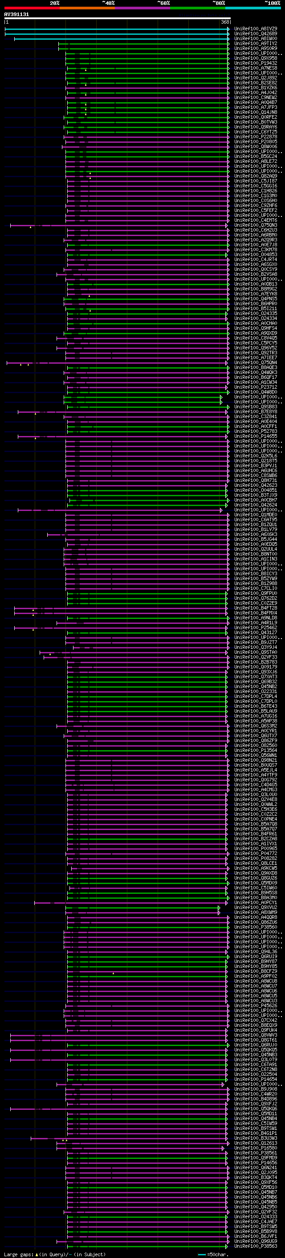
Task: Select the UniRef100_C5JI87 label
Action: tap(256, 181)
